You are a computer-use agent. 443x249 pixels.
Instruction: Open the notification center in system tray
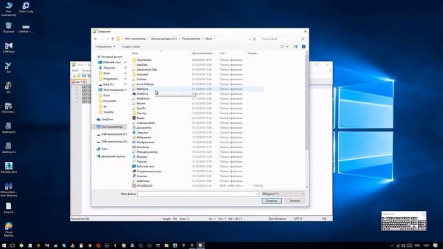[435, 246]
